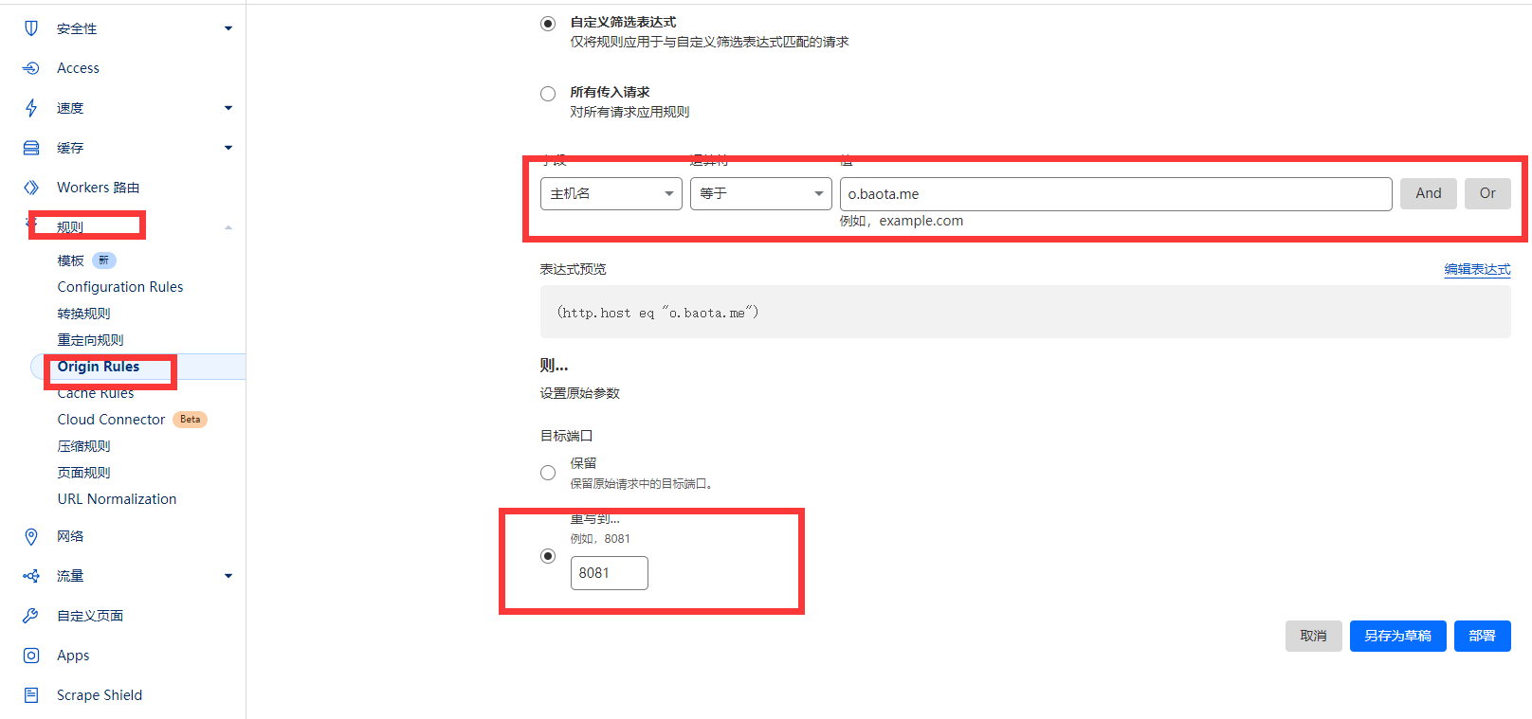Select the 自定义筛选表达式 radio button
This screenshot has height=719, width=1532.
tap(548, 24)
